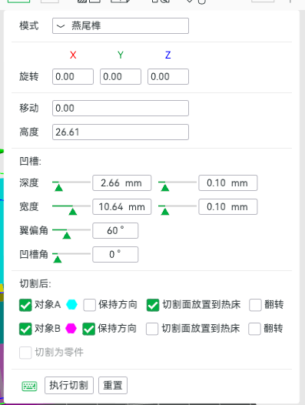The height and width of the screenshot is (405, 305).
Task: Click the keyboard shortcuts icon
Action: point(29,387)
